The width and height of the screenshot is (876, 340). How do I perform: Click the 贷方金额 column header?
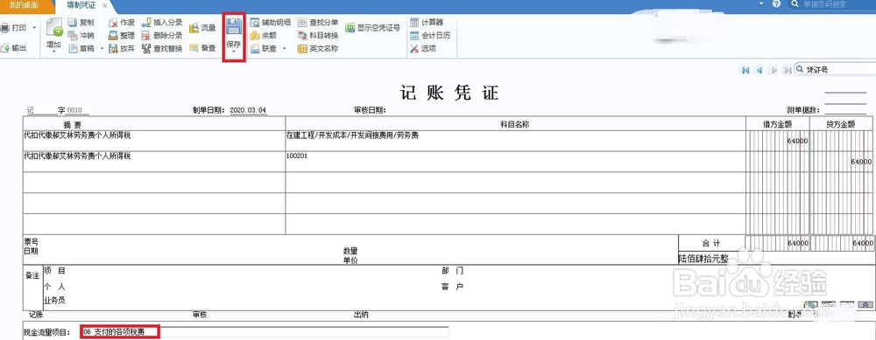pyautogui.click(x=841, y=124)
